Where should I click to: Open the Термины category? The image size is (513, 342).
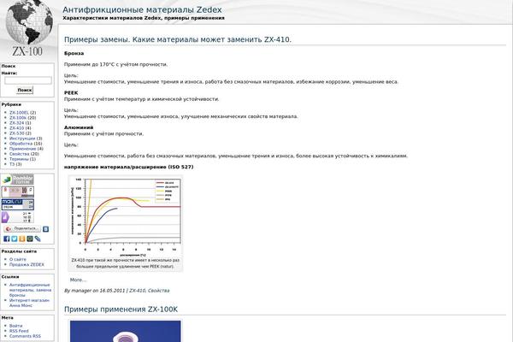pos(20,159)
